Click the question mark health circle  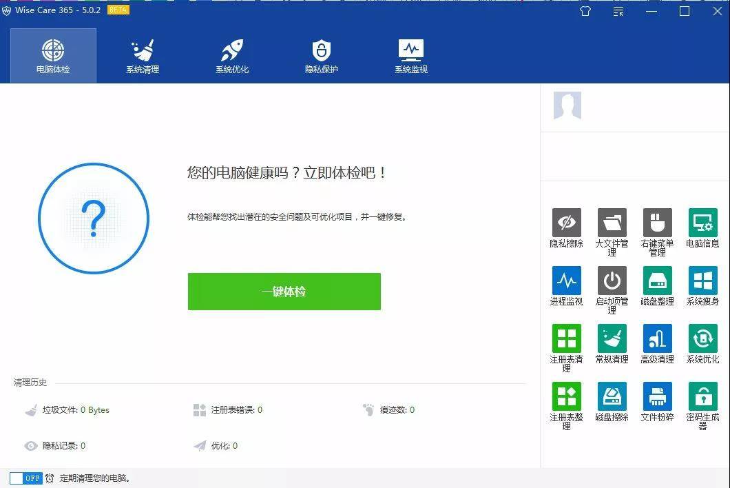94,218
